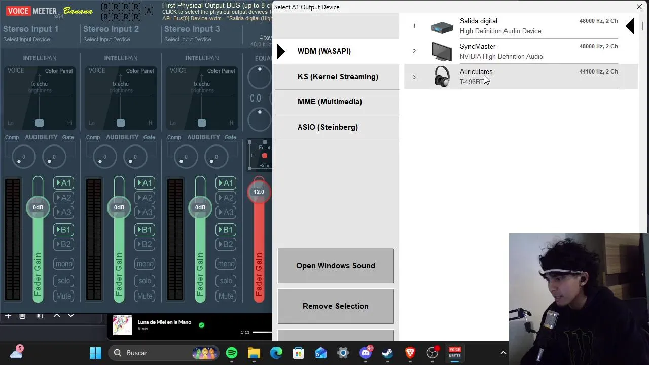Click the Luna de Miel en la Mano title
649x365 pixels.
(164, 322)
